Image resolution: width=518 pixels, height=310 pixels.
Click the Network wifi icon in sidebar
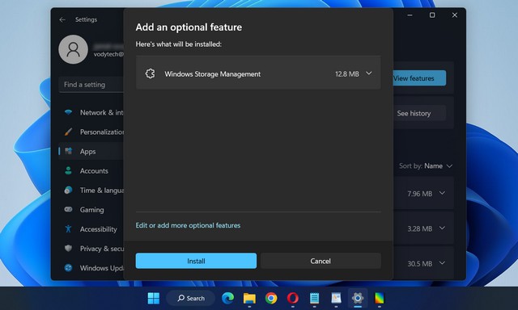[x=68, y=112]
